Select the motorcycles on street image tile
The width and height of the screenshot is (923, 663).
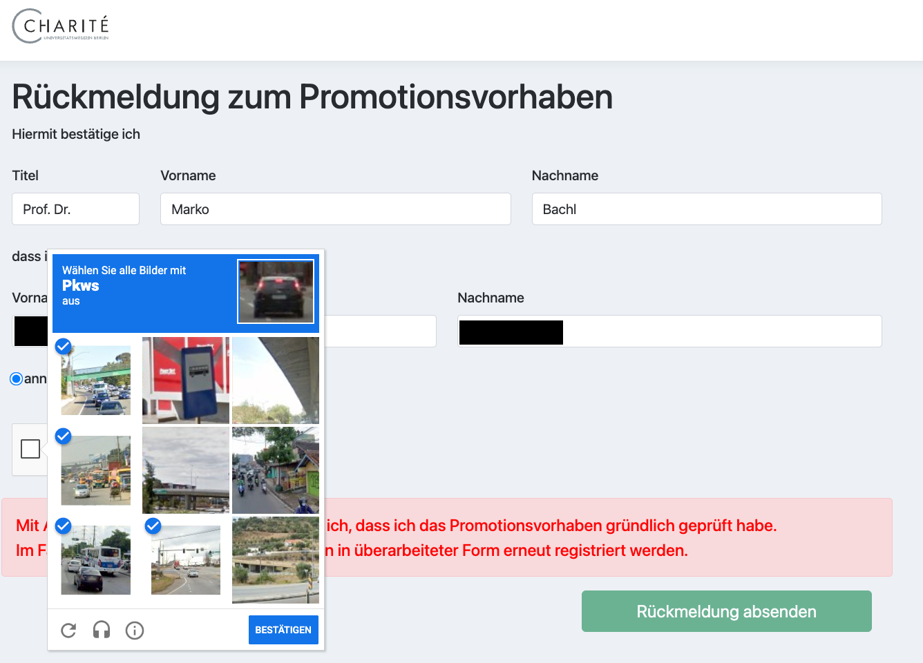pyautogui.click(x=276, y=470)
